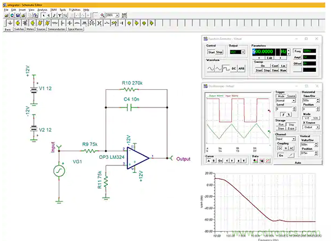Insert resistor from component toolbar
Screen dimensions: 331x241
[x=54, y=23]
